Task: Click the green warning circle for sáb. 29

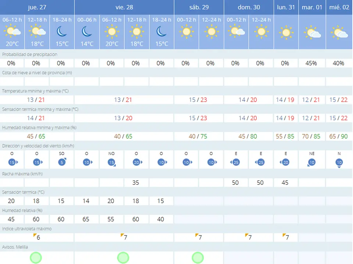Action: click(198, 257)
